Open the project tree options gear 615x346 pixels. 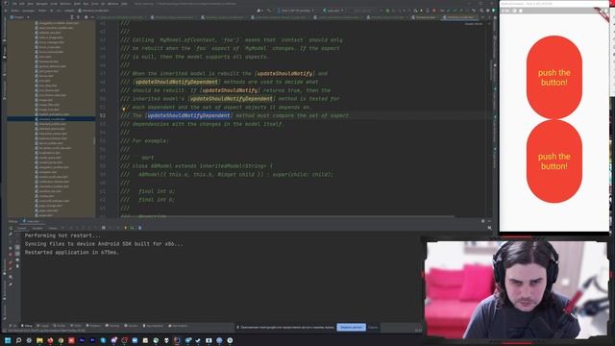[x=86, y=17]
